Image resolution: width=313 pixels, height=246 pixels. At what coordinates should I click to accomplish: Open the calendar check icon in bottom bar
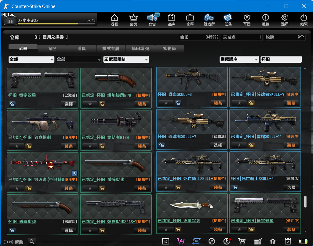point(288,241)
